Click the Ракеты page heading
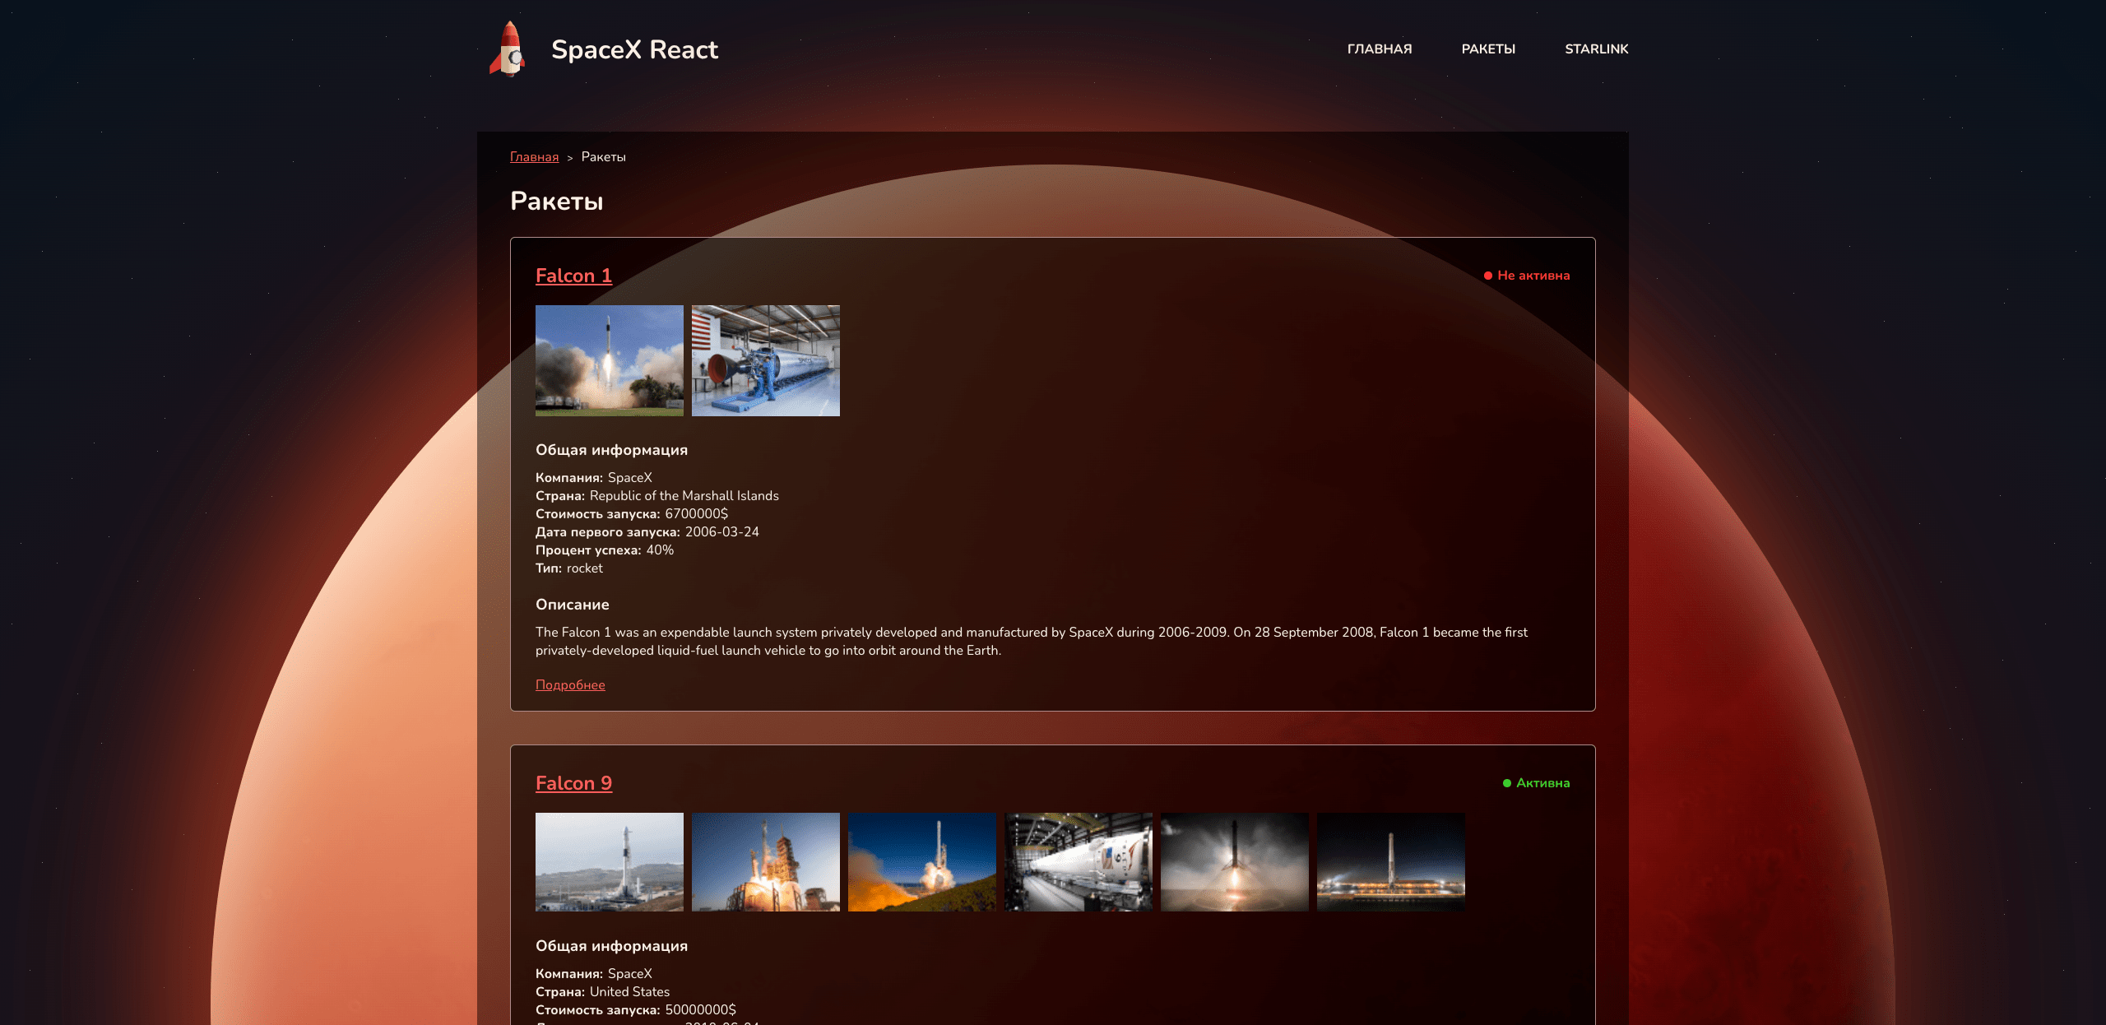This screenshot has width=2106, height=1025. click(x=557, y=201)
